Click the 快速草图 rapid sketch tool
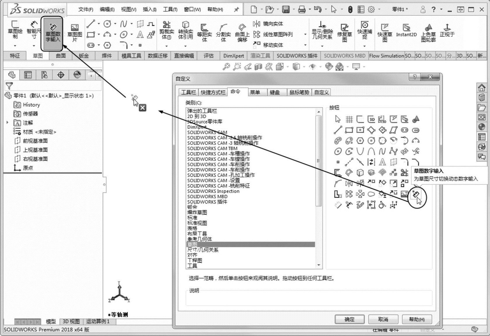 (385, 33)
